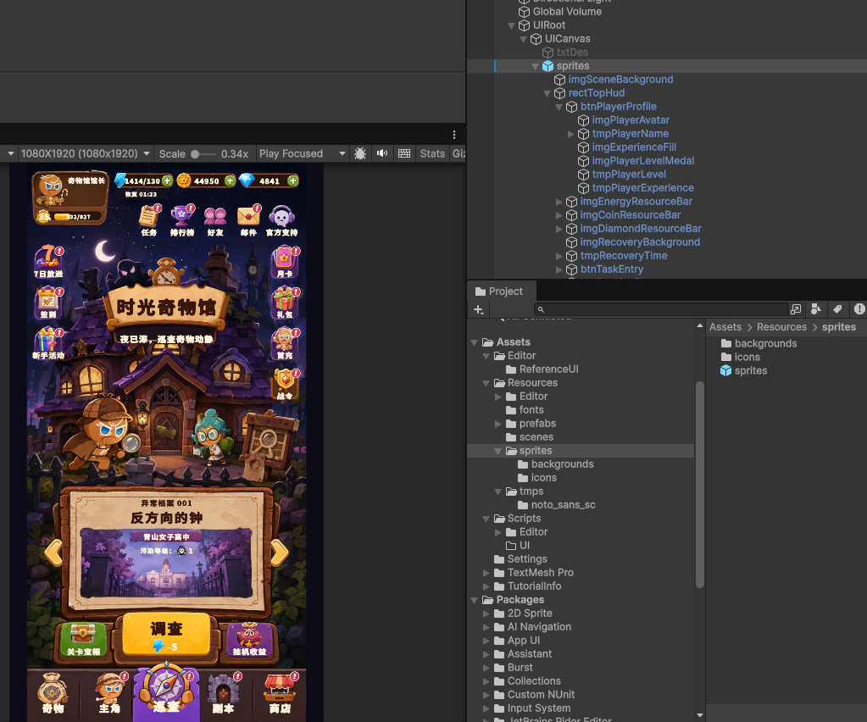Image resolution: width=867 pixels, height=722 pixels.
Task: Open the 官方支持 support headset icon
Action: [x=282, y=220]
